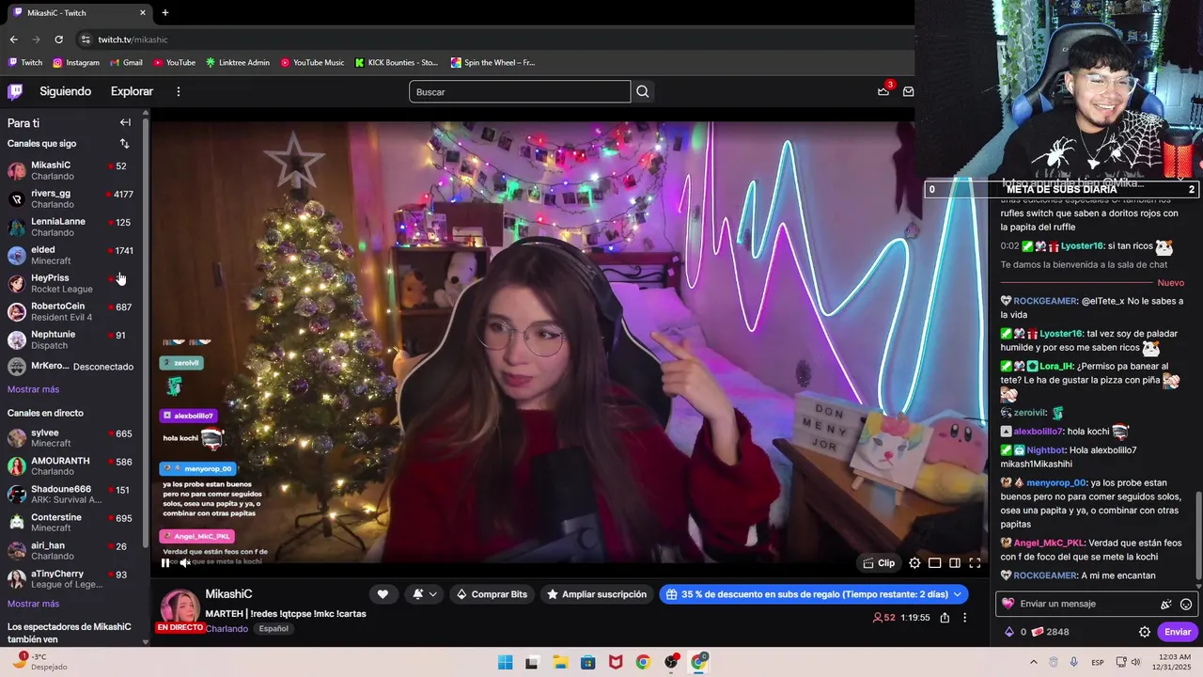
Task: Open MikashiC streamer avatar
Action: click(180, 606)
